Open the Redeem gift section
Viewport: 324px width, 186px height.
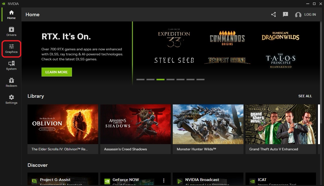pos(11,83)
